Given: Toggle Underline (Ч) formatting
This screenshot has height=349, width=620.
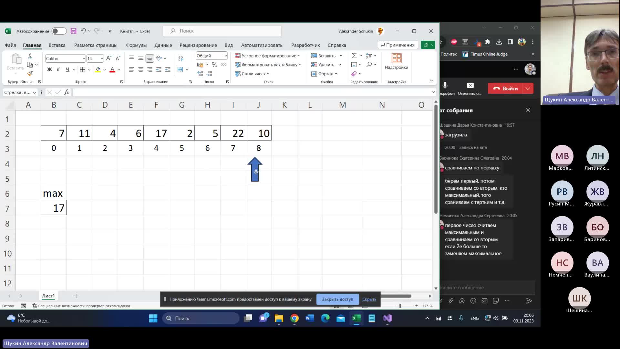Looking at the screenshot, I should click(x=67, y=69).
